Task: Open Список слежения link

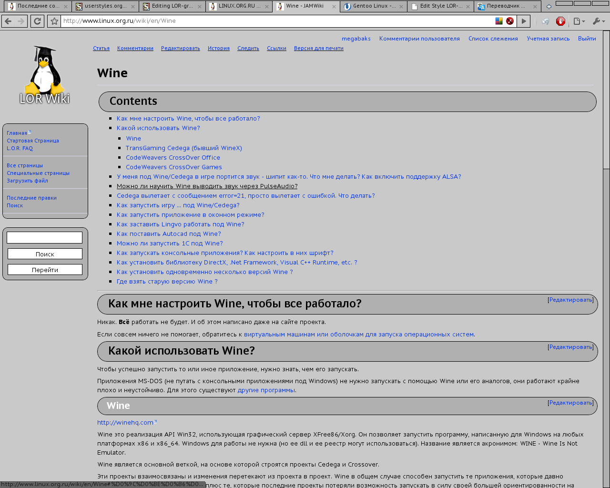Action: pyautogui.click(x=493, y=39)
